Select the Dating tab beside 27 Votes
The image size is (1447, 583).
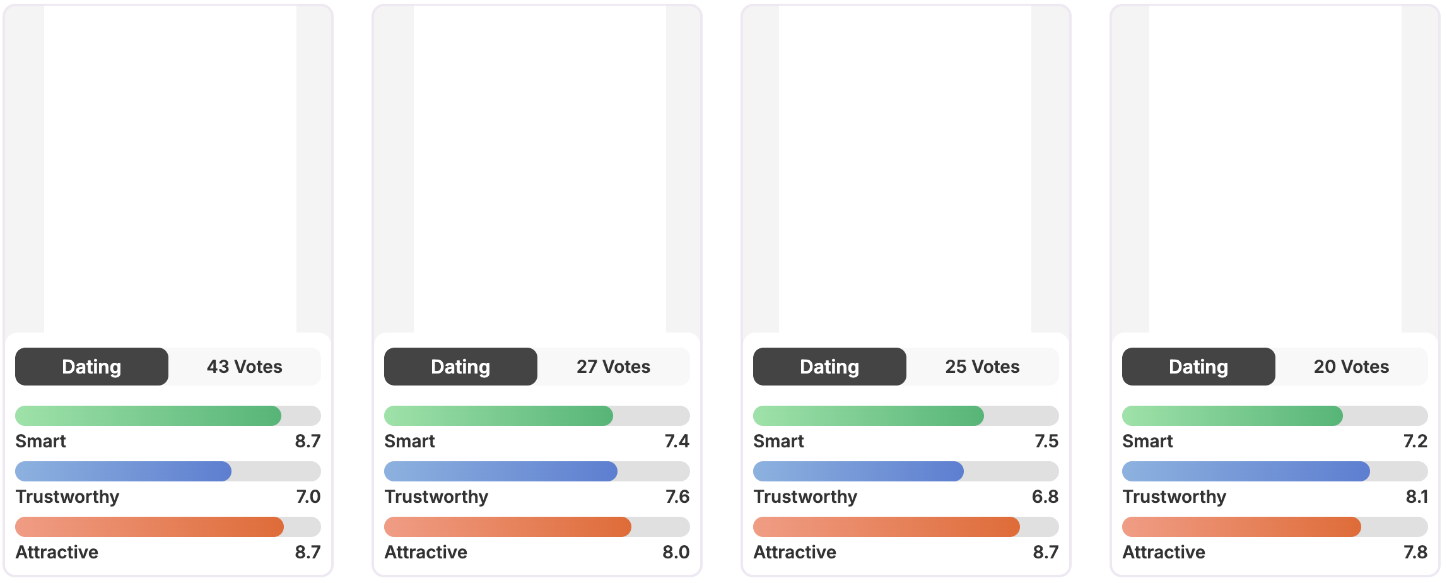(460, 367)
